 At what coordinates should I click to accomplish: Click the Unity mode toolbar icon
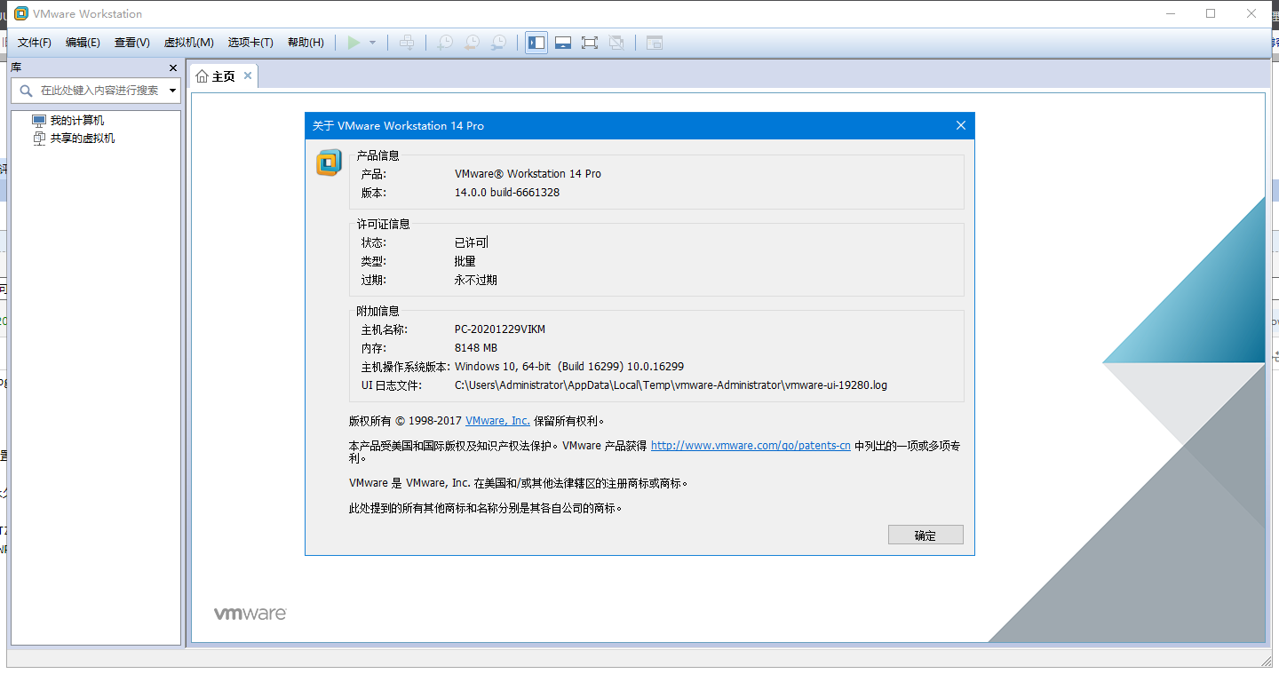(617, 43)
